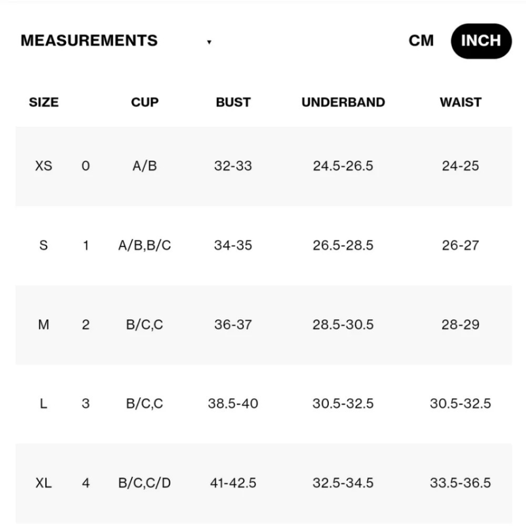This screenshot has height=526, width=526.
Task: Select the L size label
Action: [x=44, y=403]
